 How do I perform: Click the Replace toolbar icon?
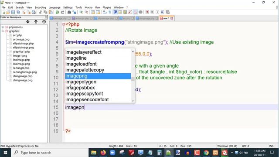click(x=75, y=12)
